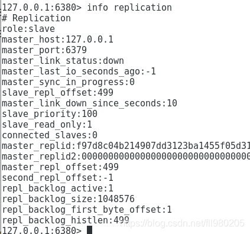Click the slave_read_only:1 line
Image resolution: width=250 pixels, height=234 pixels.
tap(47, 125)
